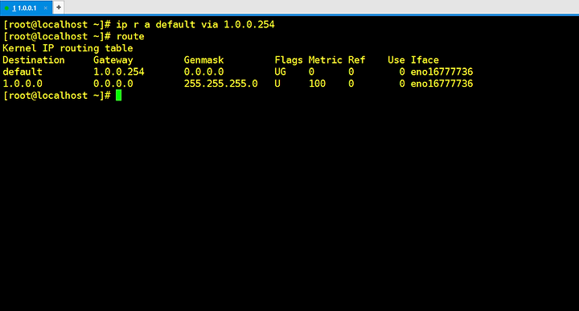Image resolution: width=579 pixels, height=311 pixels.
Task: Click the gateway value 1.0.0.254 in table
Action: pos(118,72)
